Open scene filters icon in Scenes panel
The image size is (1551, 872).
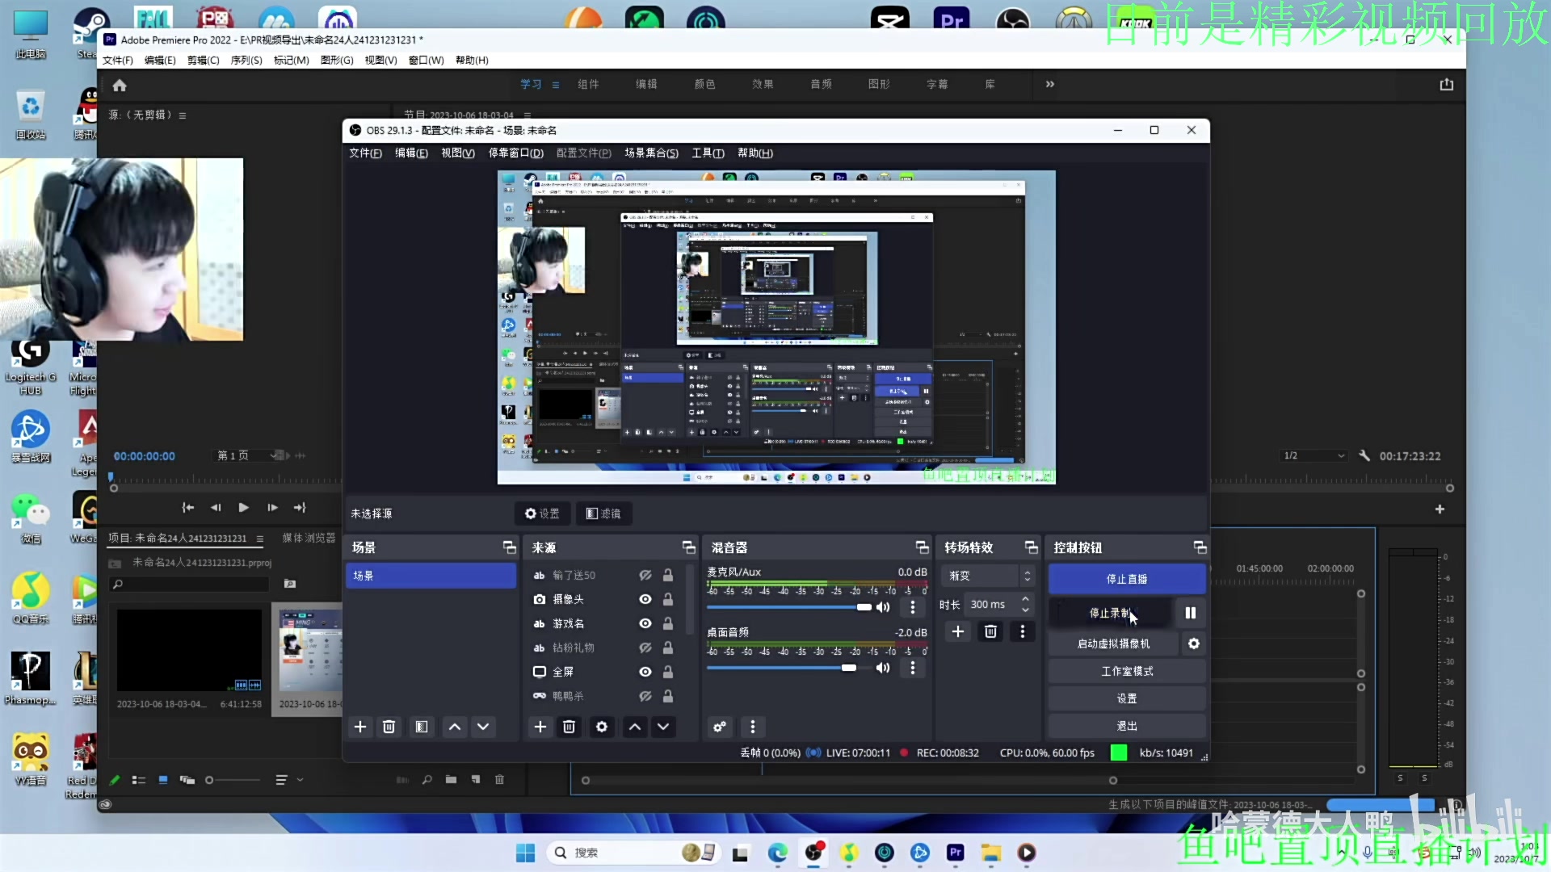[421, 727]
